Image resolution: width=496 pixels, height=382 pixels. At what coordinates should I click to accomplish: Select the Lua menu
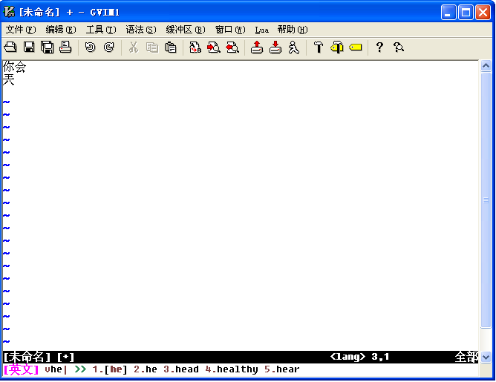[261, 30]
